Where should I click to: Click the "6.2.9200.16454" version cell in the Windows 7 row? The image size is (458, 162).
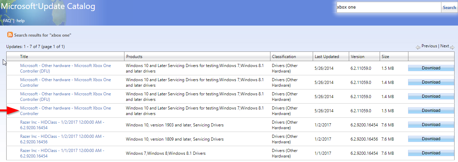364,153
